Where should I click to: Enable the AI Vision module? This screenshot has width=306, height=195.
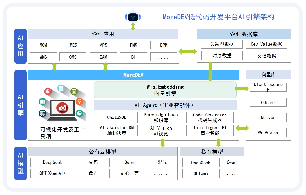tap(161, 131)
